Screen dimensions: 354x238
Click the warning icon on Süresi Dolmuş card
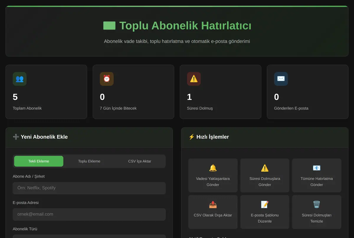tap(194, 79)
